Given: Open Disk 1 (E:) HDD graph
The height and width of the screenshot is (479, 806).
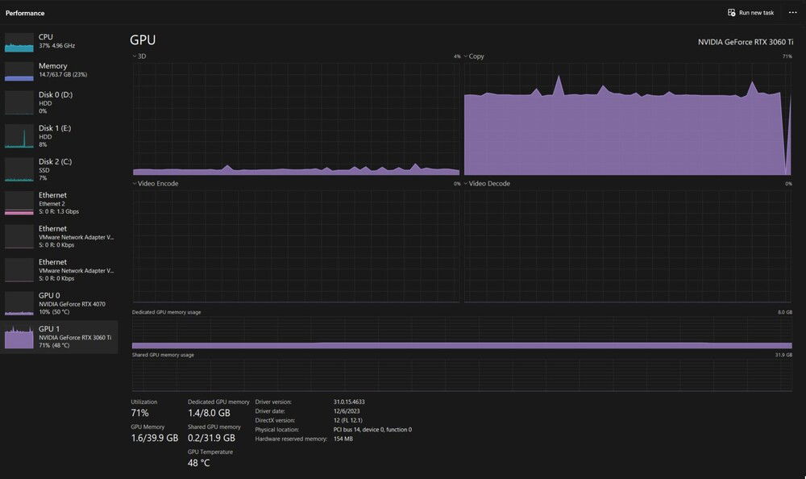Looking at the screenshot, I should click(x=19, y=136).
